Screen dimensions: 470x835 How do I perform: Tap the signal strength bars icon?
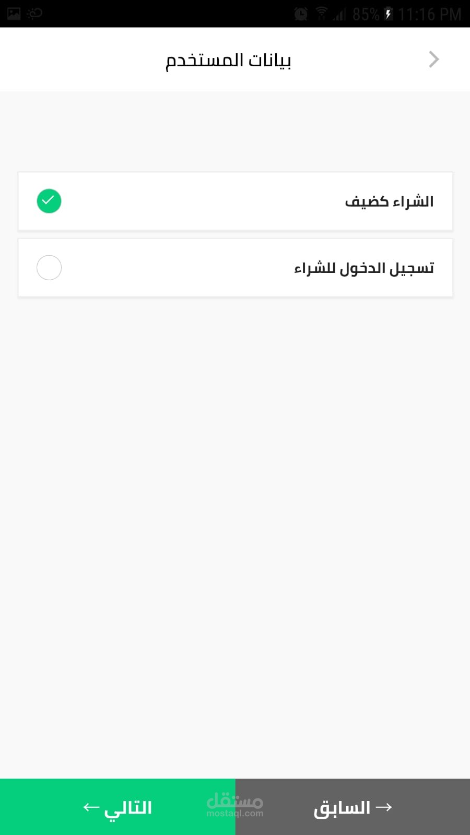coord(340,14)
